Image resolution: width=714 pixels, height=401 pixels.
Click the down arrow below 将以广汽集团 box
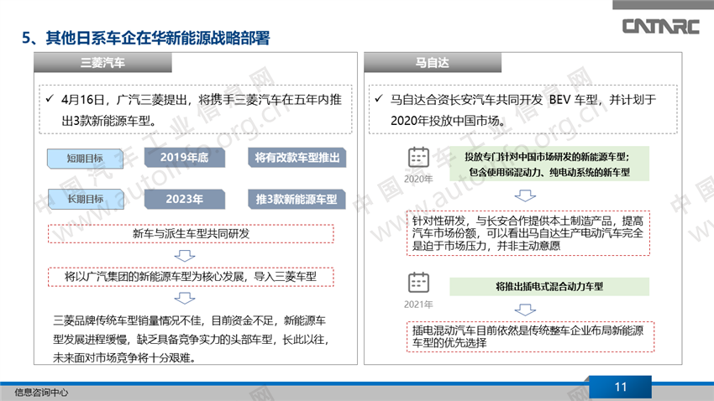coord(185,299)
